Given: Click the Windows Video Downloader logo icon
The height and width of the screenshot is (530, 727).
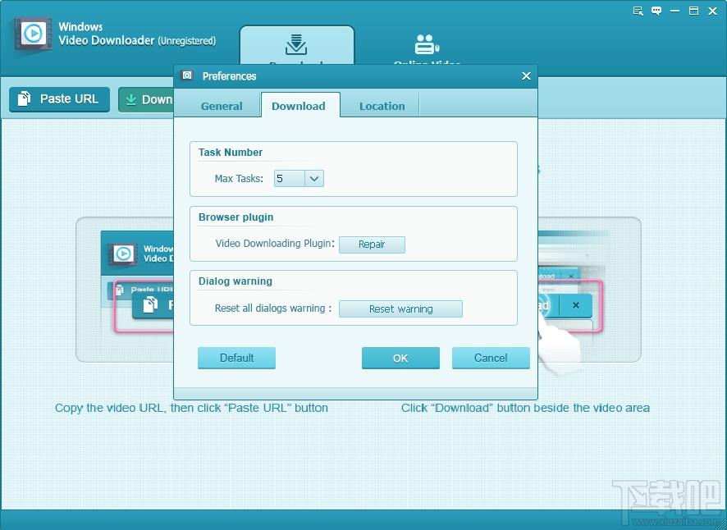Looking at the screenshot, I should pyautogui.click(x=33, y=34).
